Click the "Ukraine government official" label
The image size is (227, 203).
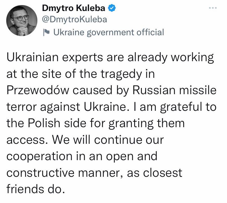click(x=108, y=32)
